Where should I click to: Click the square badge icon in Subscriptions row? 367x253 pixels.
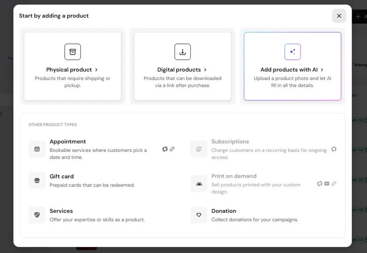coord(334,149)
